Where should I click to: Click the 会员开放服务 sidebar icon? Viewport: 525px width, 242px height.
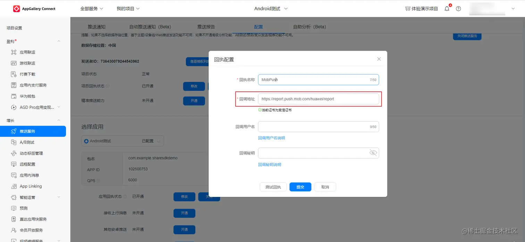[14, 230]
